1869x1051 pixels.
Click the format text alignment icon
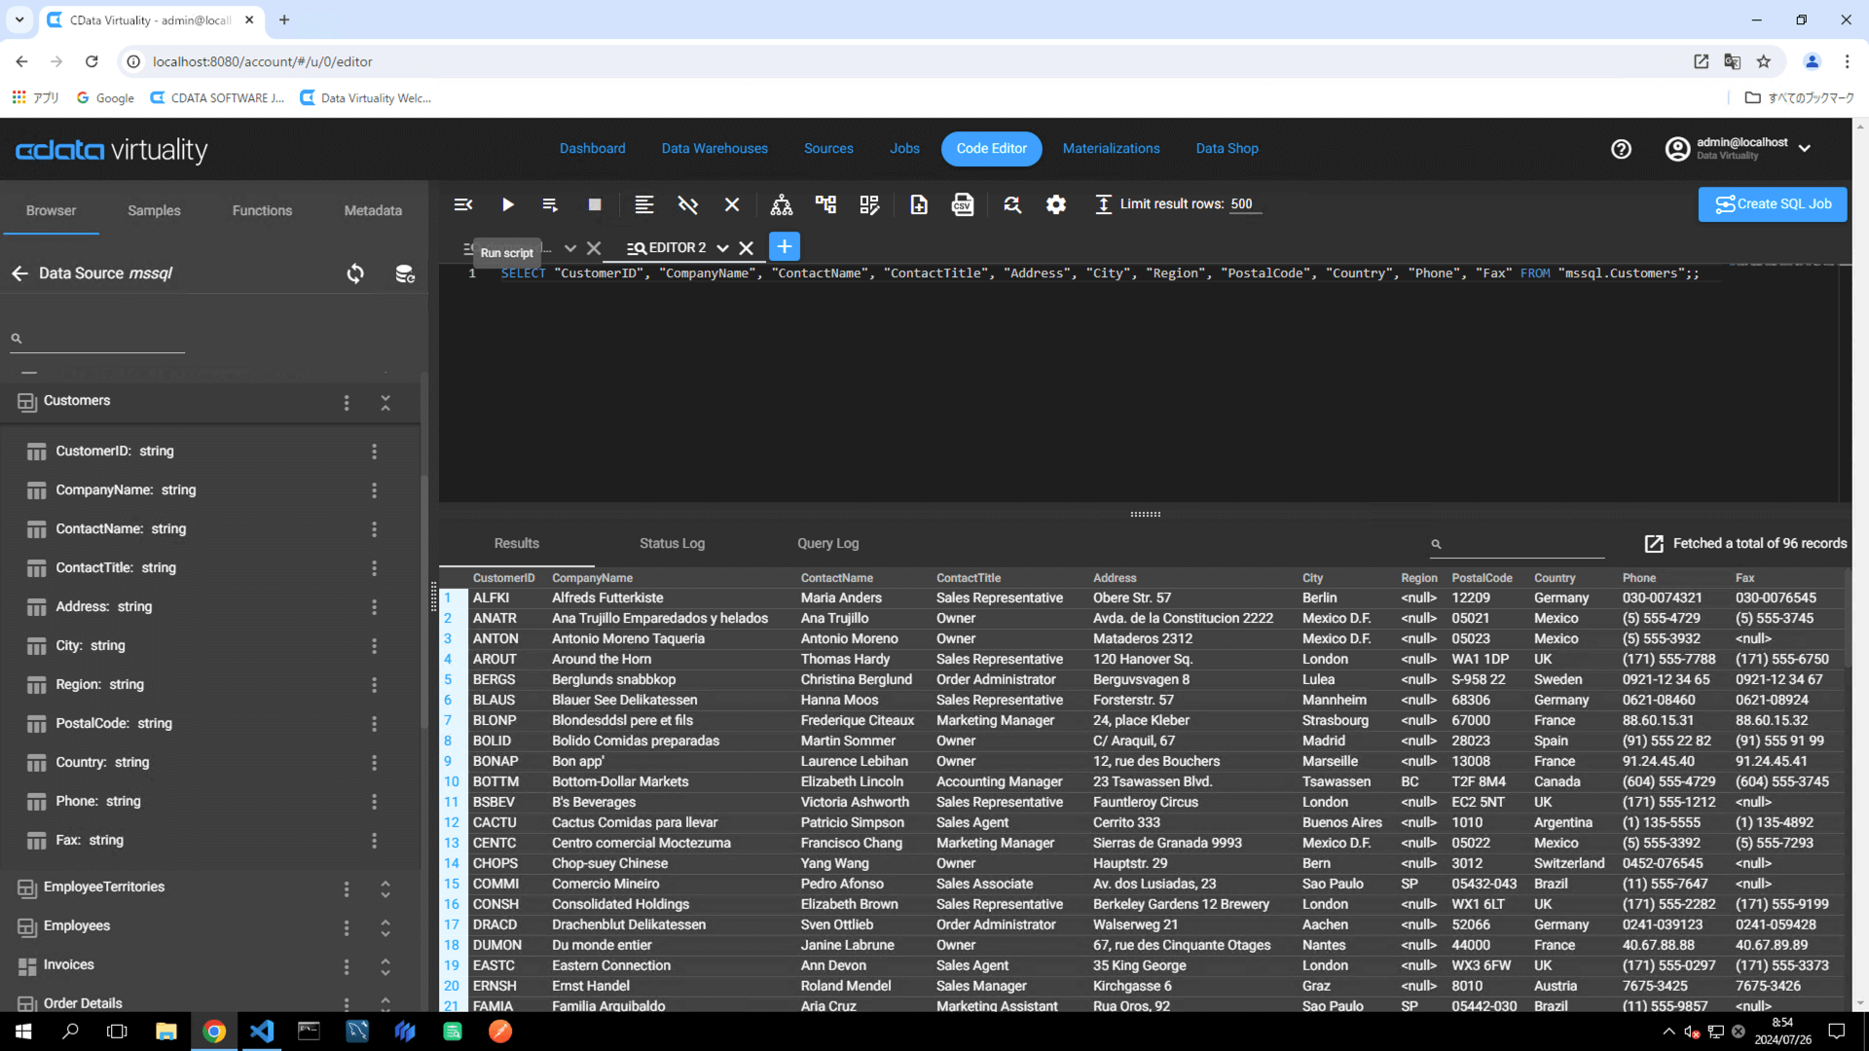[643, 204]
